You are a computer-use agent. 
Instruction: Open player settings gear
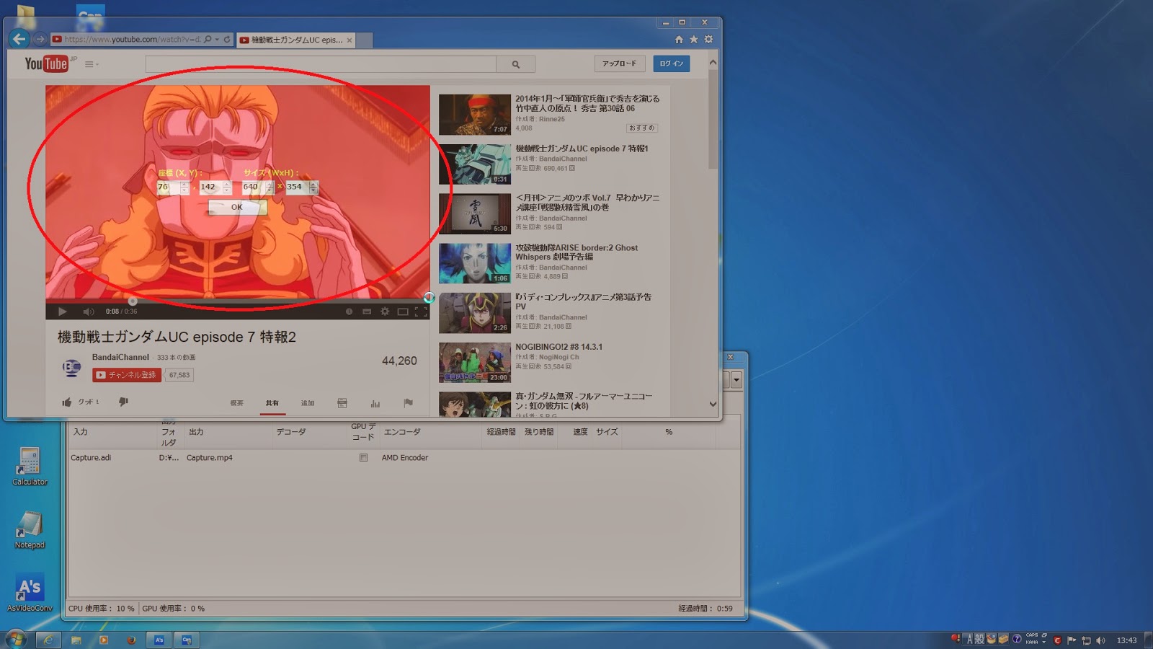click(385, 312)
